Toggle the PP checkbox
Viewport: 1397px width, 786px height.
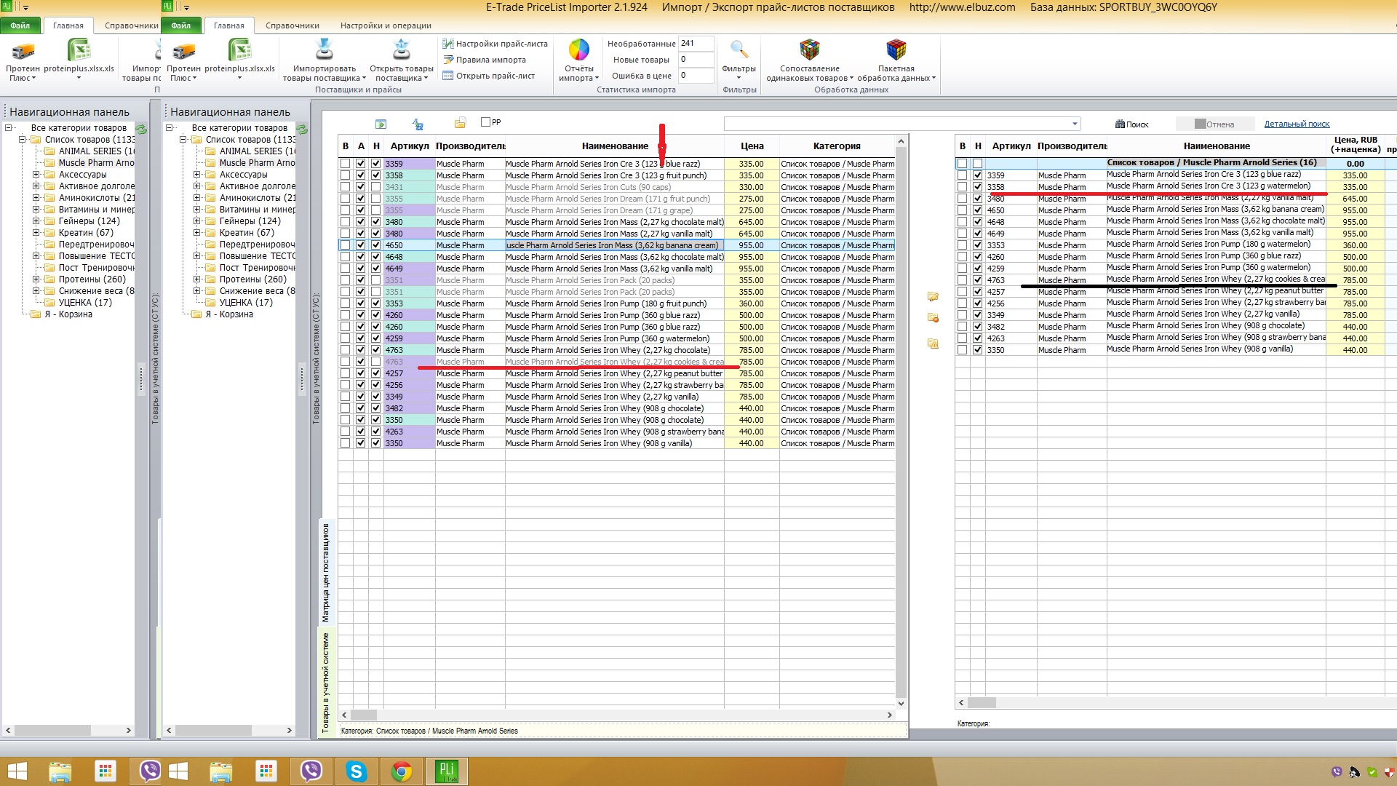[485, 122]
